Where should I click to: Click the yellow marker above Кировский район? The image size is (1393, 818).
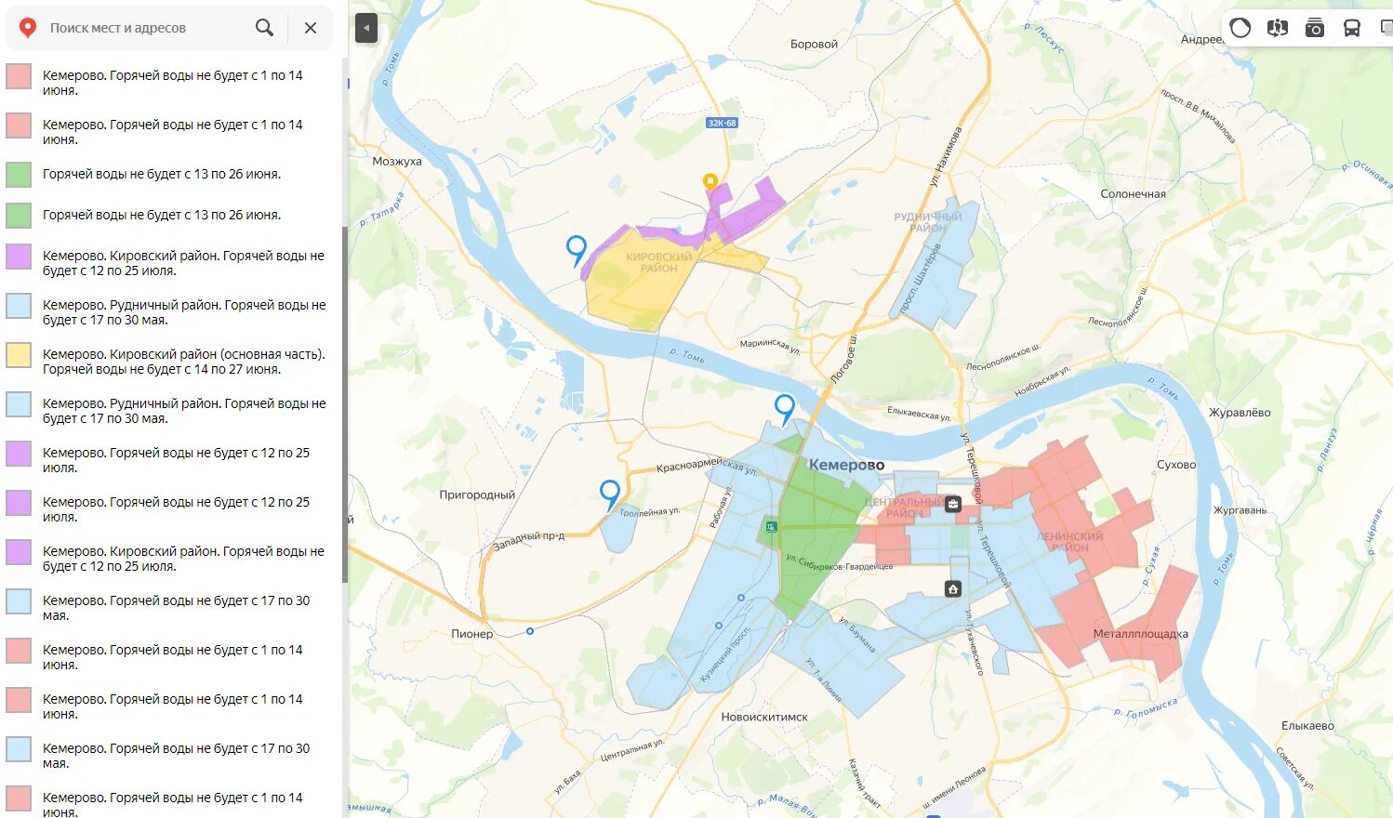pyautogui.click(x=710, y=181)
